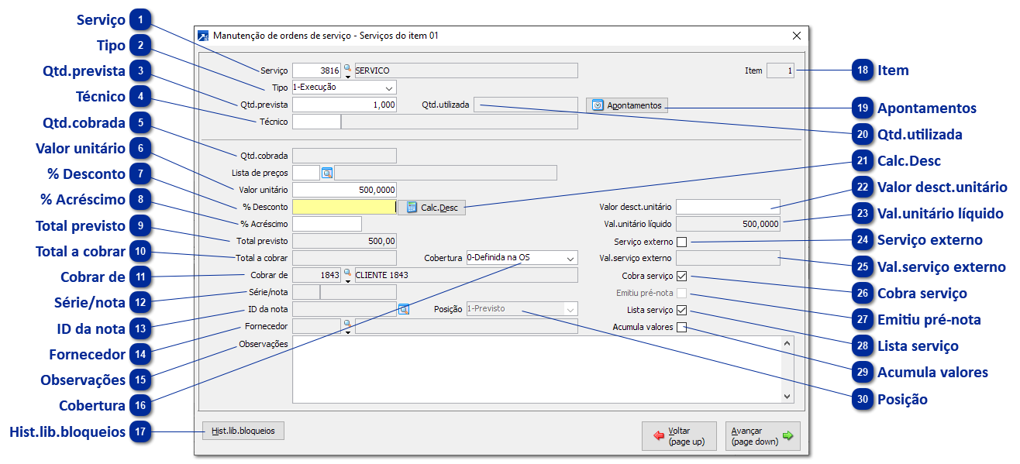Click the search icon beside Cobrar de

click(347, 273)
